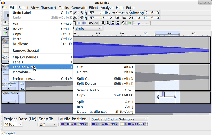The height and width of the screenshot is (136, 212).
Task: Click the Zoom In magnifier
Action: (104, 23)
